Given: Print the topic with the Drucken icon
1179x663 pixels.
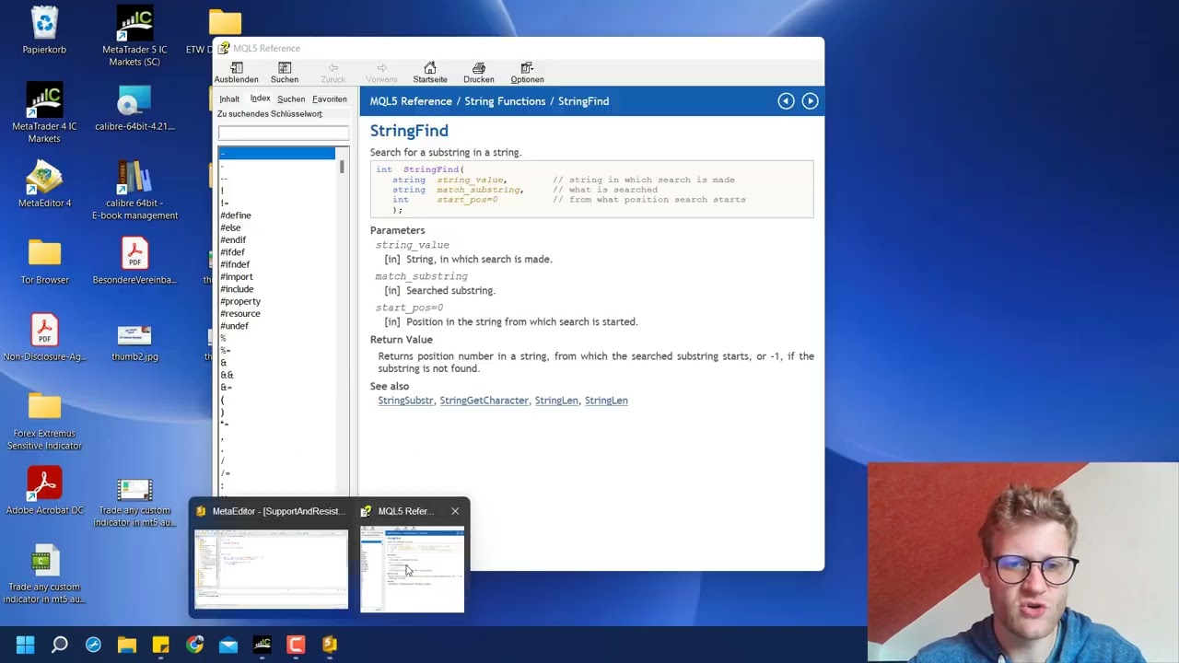Looking at the screenshot, I should tap(479, 73).
